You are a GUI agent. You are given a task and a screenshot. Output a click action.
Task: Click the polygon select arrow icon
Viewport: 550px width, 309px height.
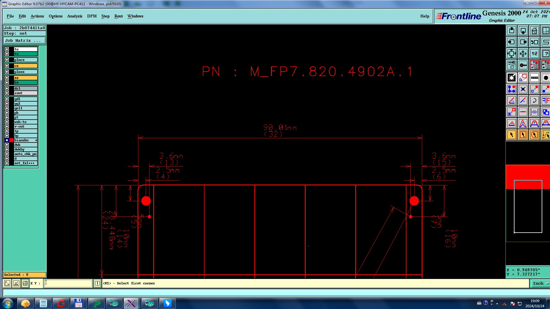click(x=534, y=135)
